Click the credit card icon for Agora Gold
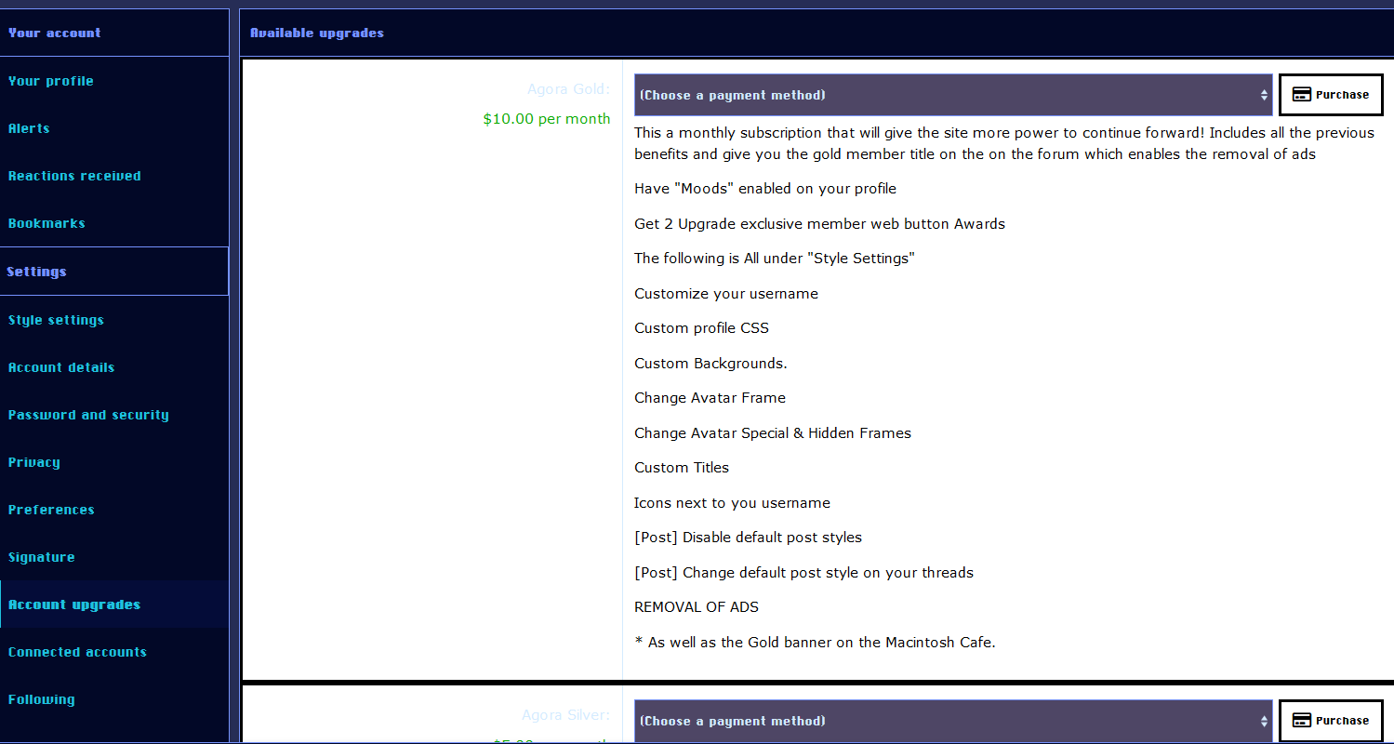Image resolution: width=1394 pixels, height=744 pixels. pyautogui.click(x=1302, y=95)
